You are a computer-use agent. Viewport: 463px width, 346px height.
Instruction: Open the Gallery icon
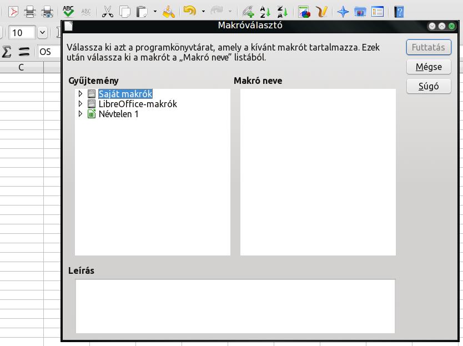(360, 12)
